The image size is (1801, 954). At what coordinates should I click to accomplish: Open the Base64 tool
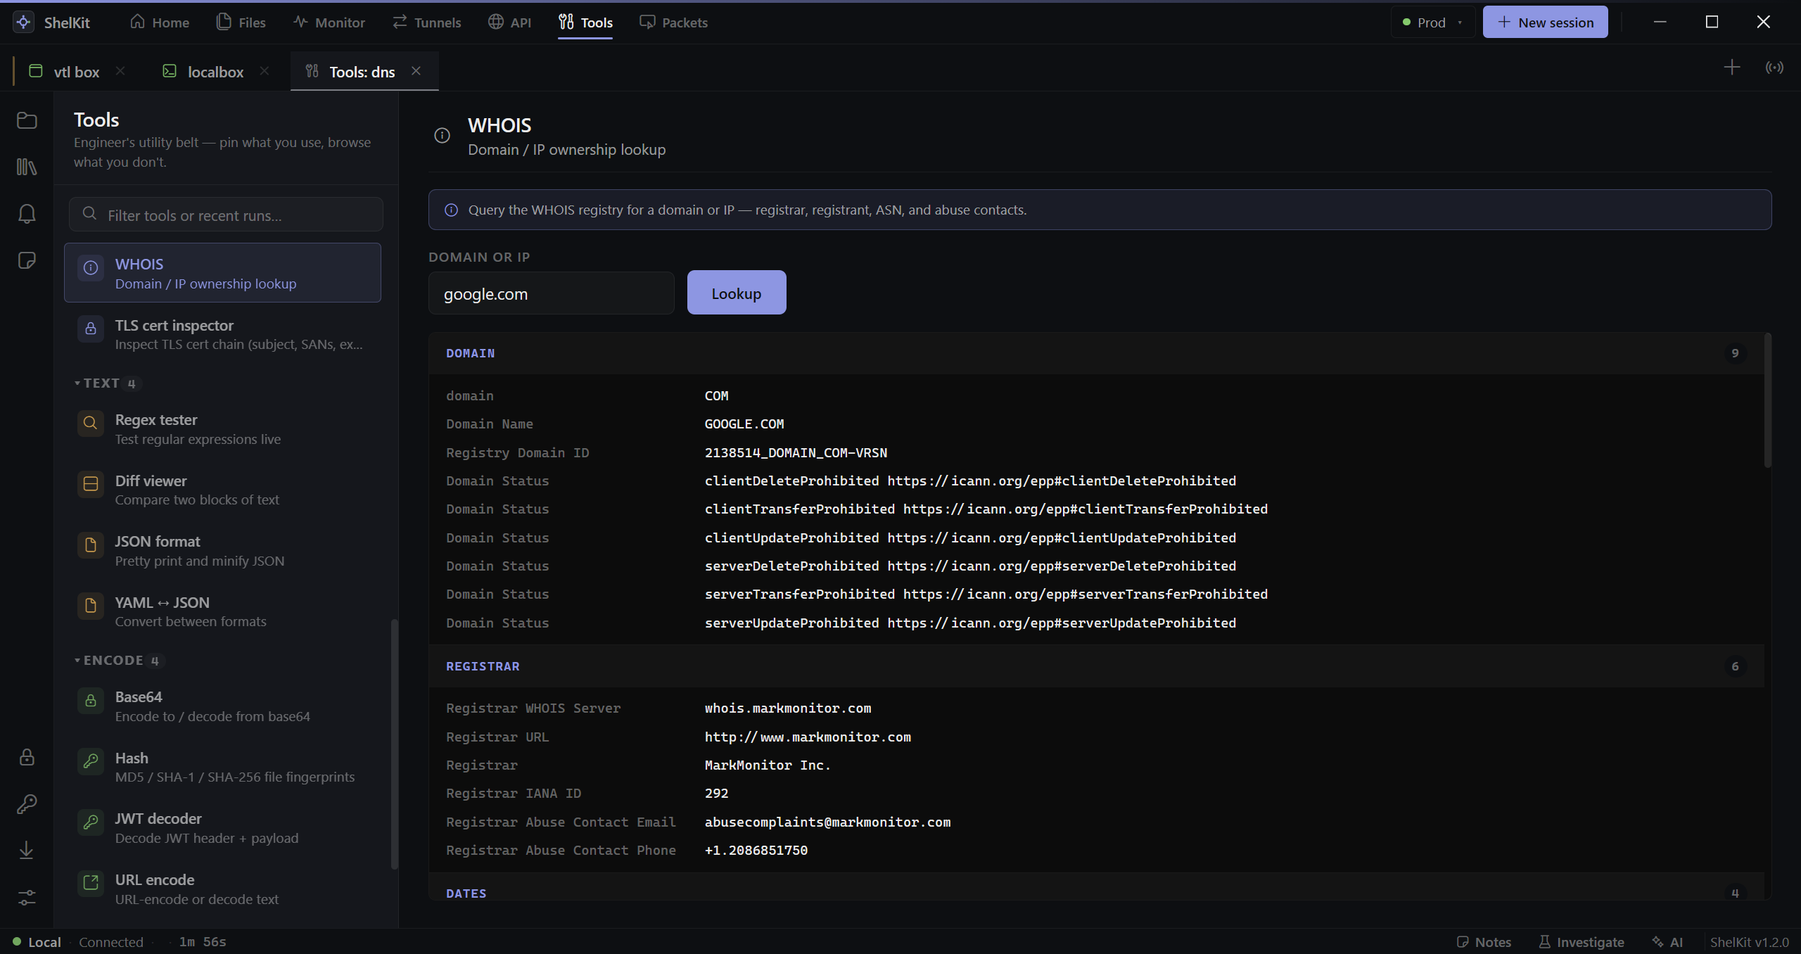tap(222, 706)
